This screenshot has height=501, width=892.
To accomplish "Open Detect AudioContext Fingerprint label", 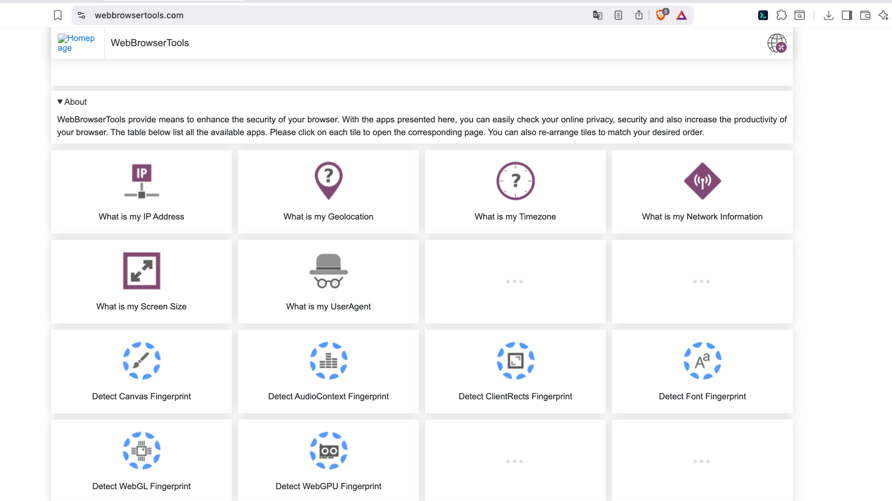I will (x=328, y=396).
